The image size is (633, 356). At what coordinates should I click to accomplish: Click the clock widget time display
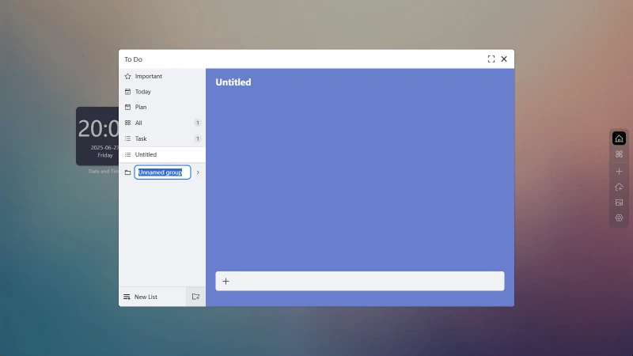pyautogui.click(x=98, y=129)
